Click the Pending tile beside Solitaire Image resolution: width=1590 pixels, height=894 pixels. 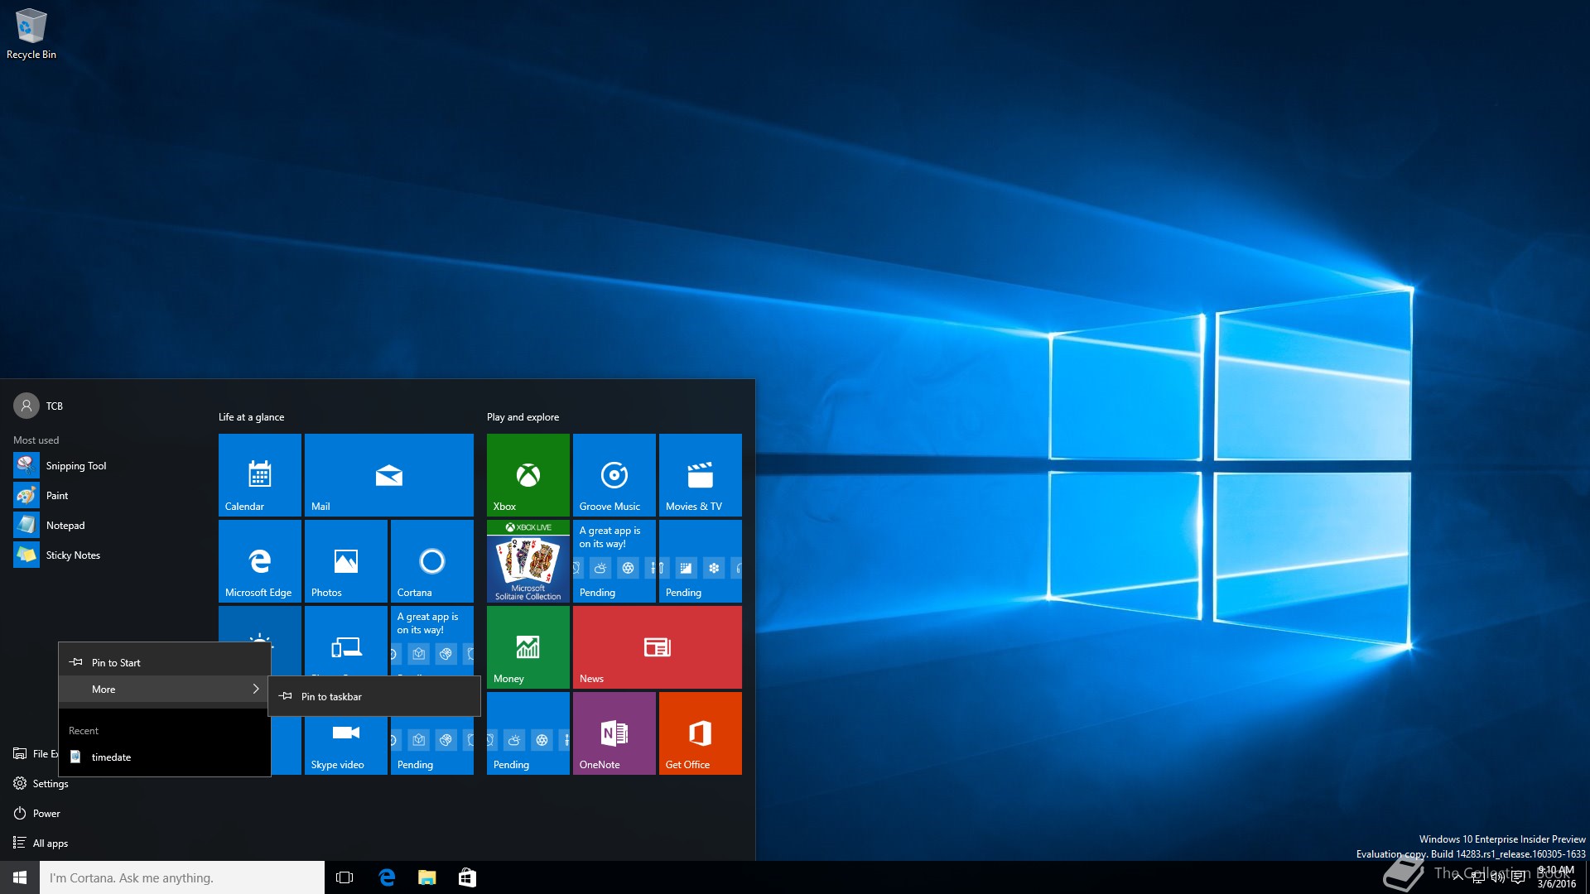coord(614,561)
